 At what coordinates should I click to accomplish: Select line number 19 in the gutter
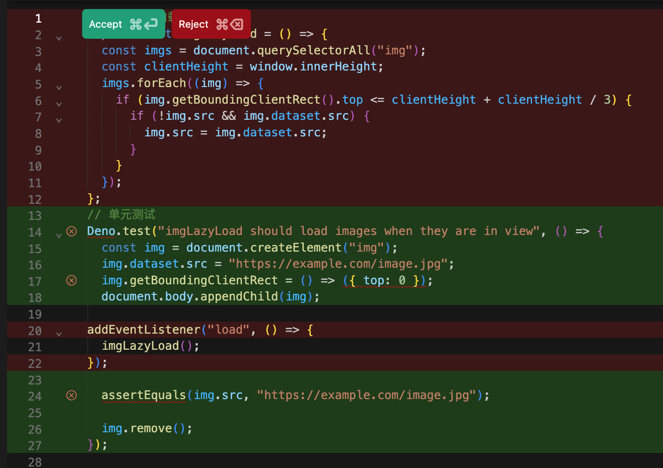(x=35, y=315)
